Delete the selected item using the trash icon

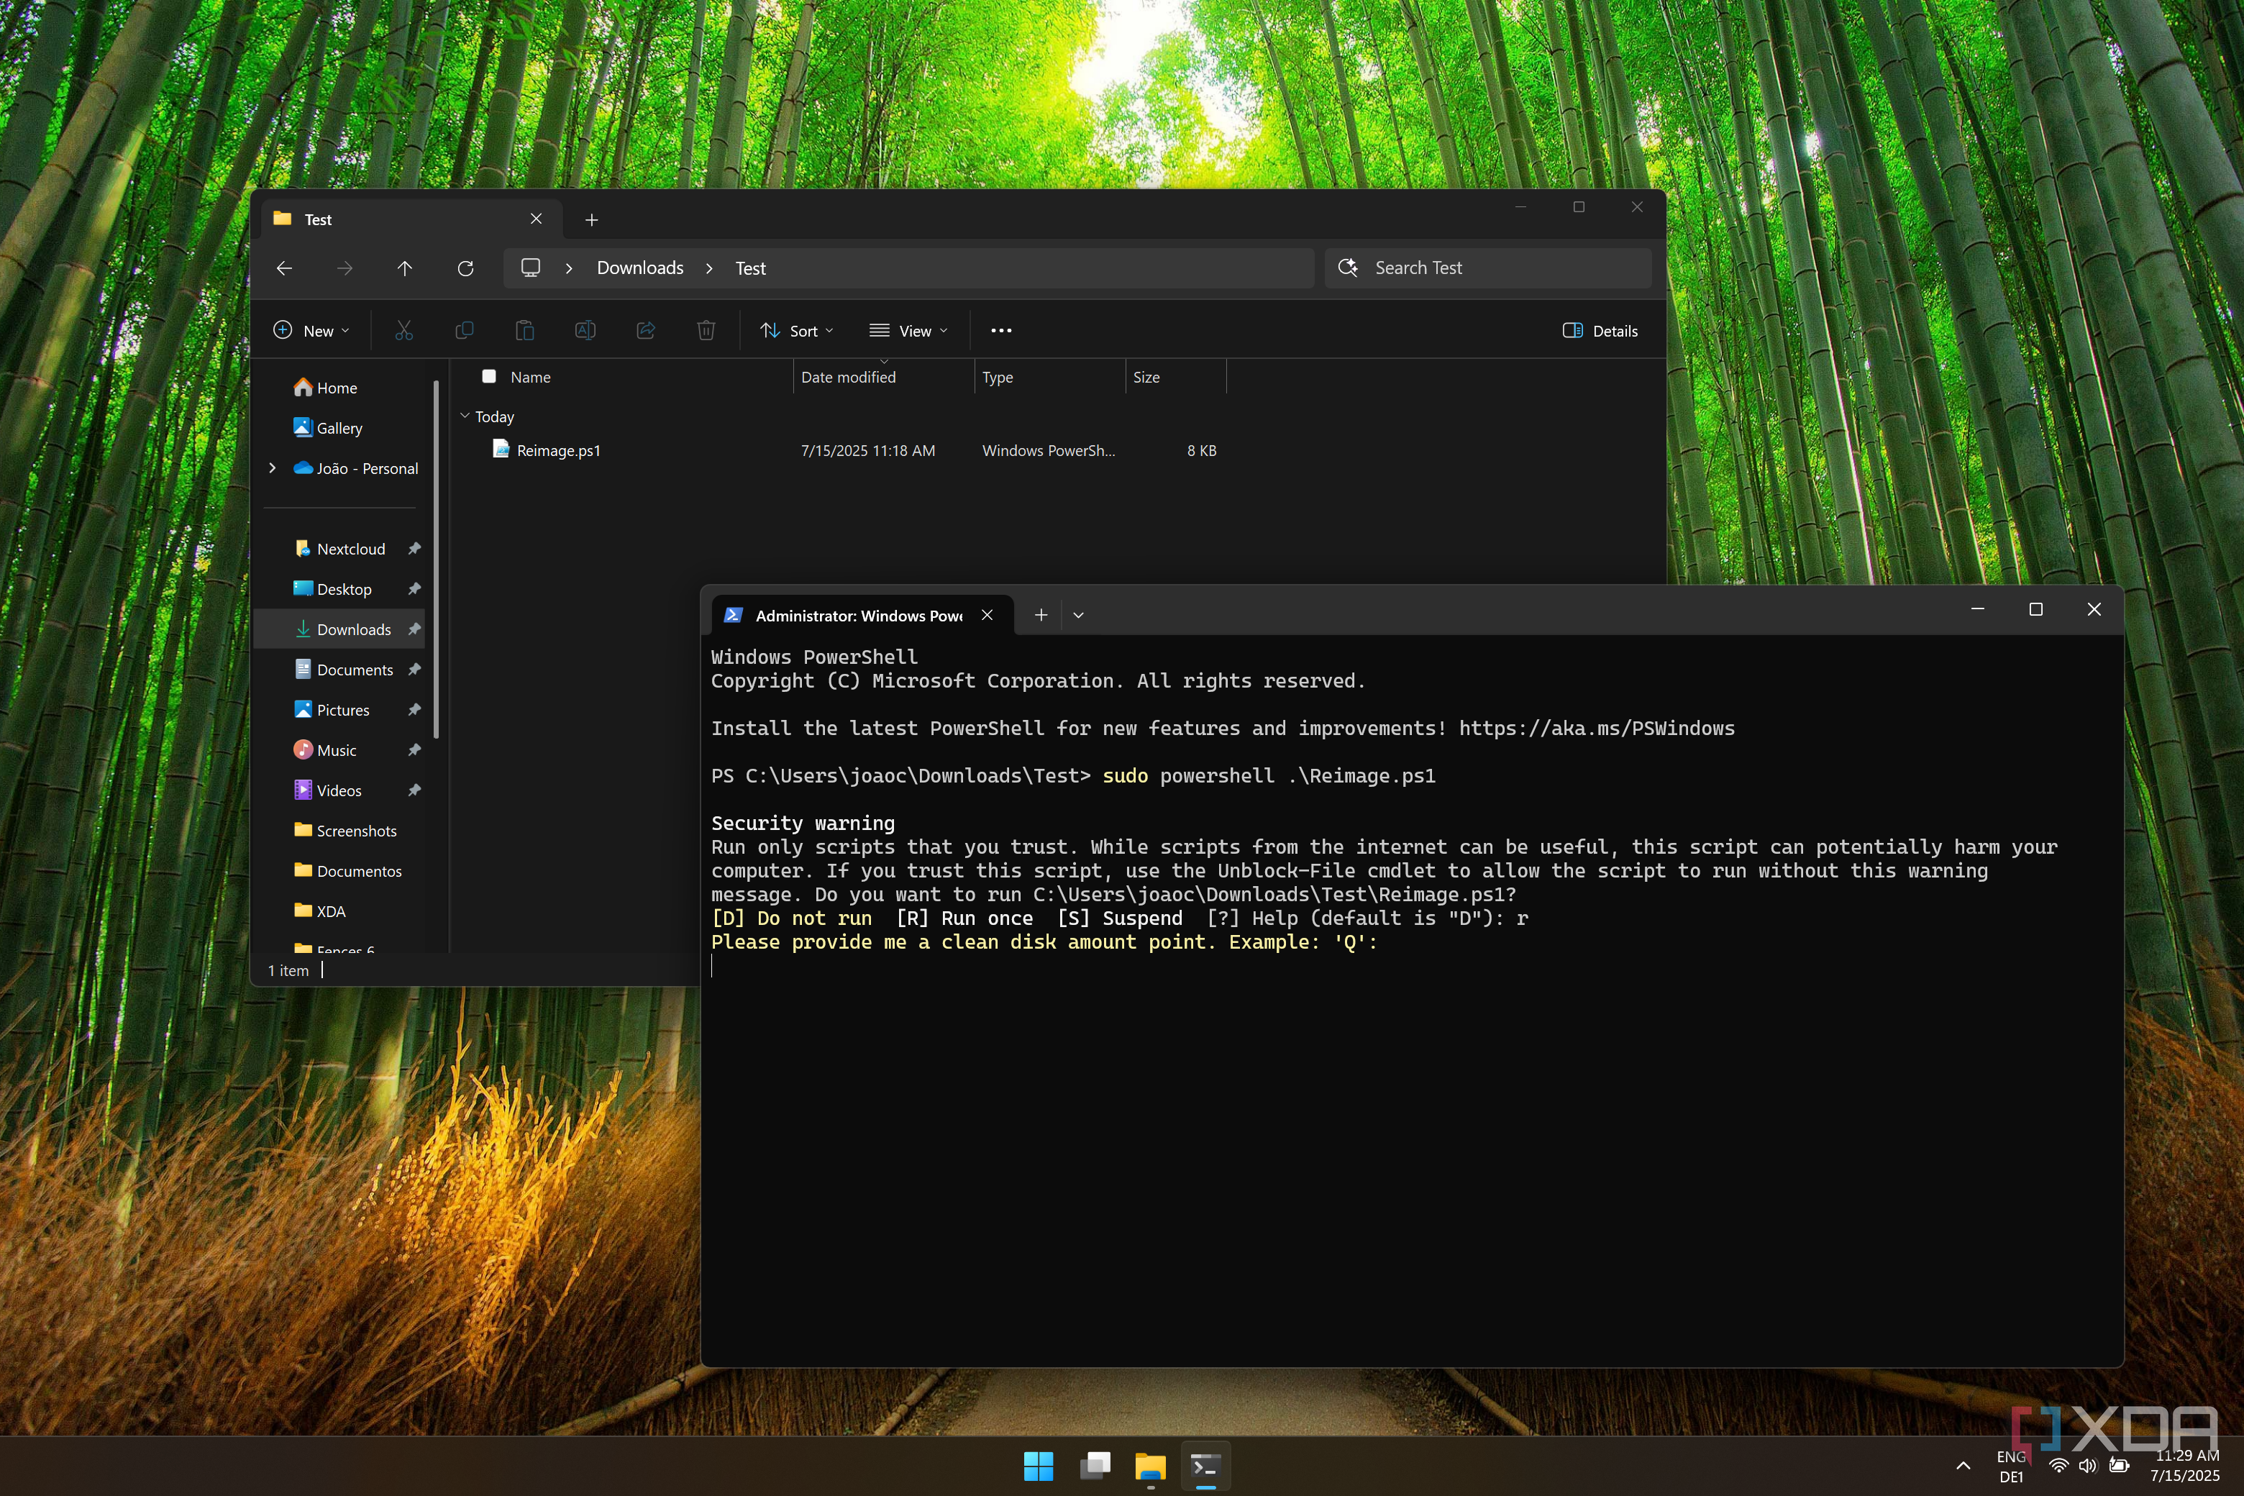(x=706, y=330)
